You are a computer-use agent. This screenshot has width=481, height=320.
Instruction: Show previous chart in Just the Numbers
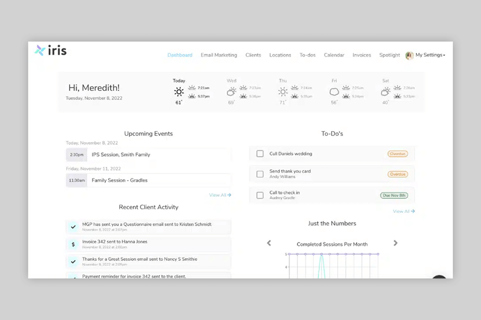coord(269,243)
